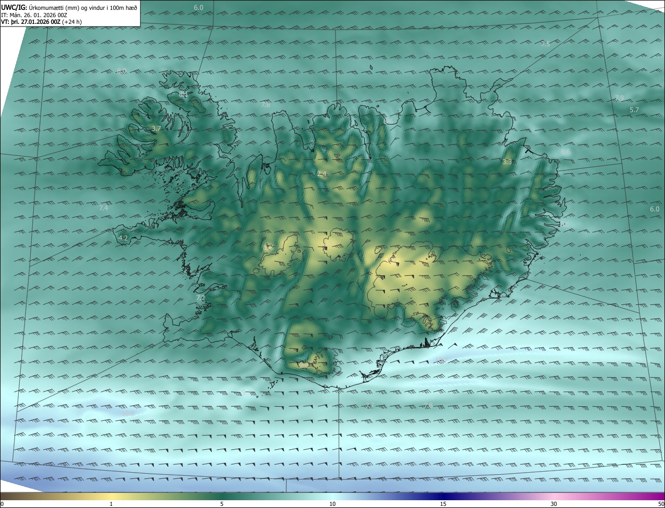Click the colour bar tick label 1

[x=111, y=504]
